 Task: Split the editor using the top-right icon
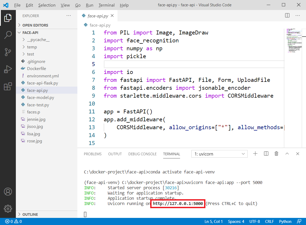[x=287, y=16]
